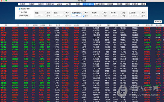164x102 pixels.
Task: Select the 超大单连续流入 tab
Action: point(100,4)
